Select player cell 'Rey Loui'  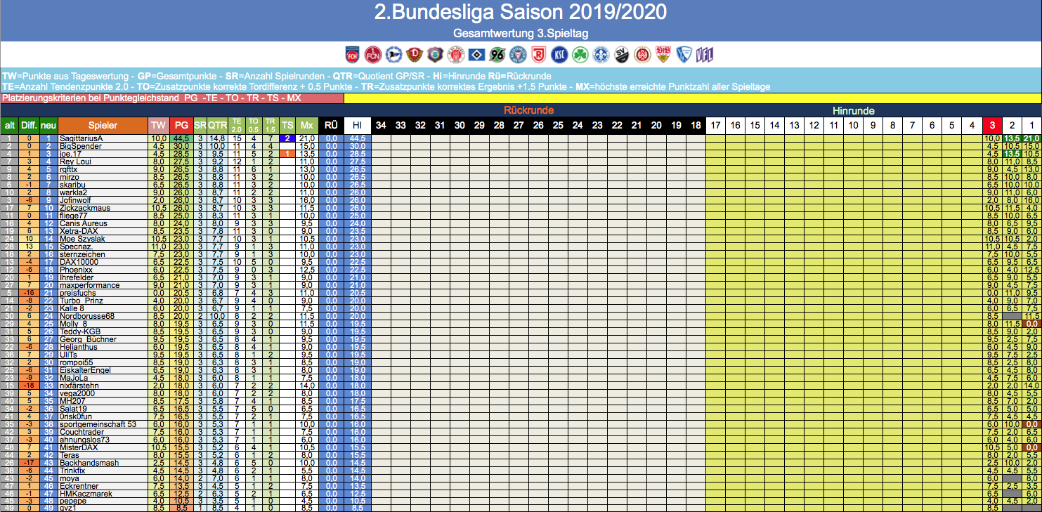103,162
